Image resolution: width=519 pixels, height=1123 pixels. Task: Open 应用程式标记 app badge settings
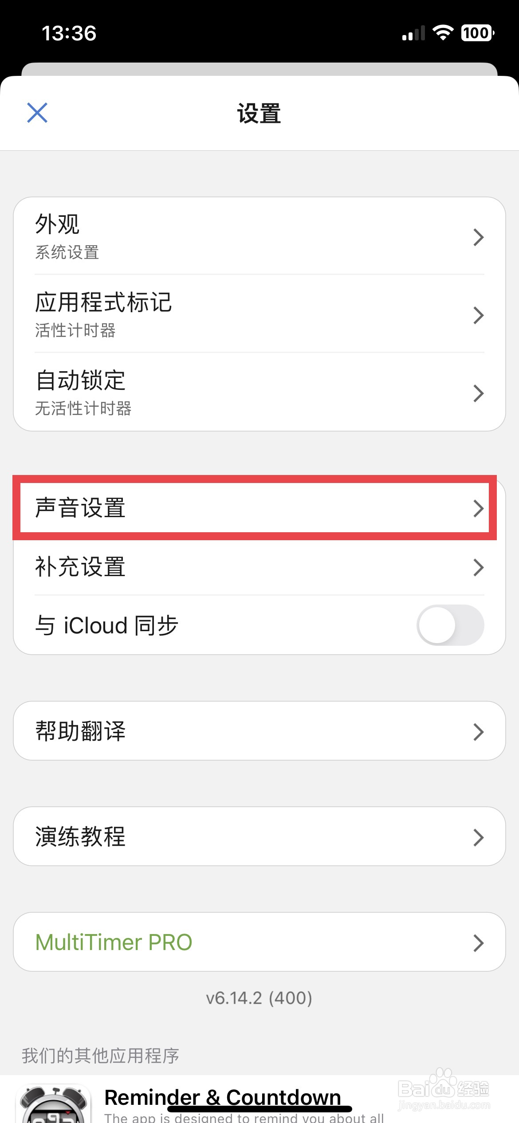click(x=259, y=314)
